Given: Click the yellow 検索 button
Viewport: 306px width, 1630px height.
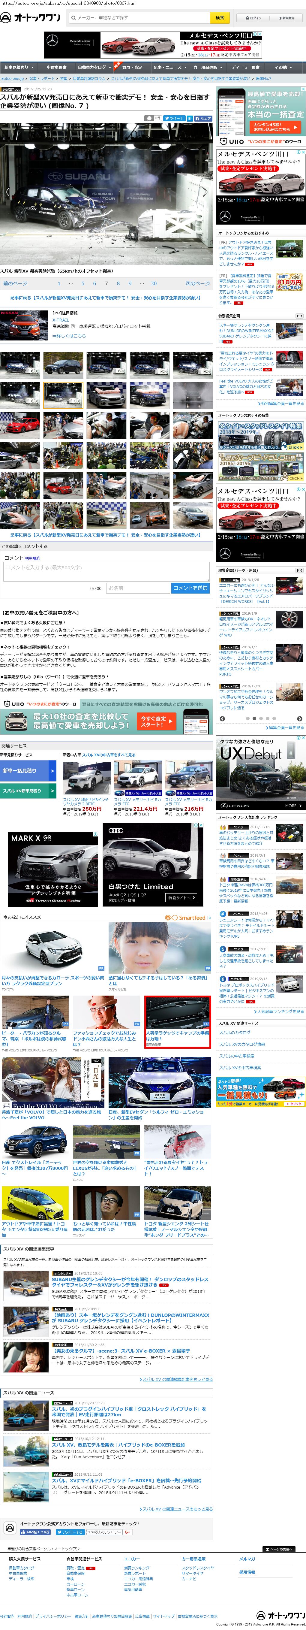Looking at the screenshot, I should coord(219,18).
